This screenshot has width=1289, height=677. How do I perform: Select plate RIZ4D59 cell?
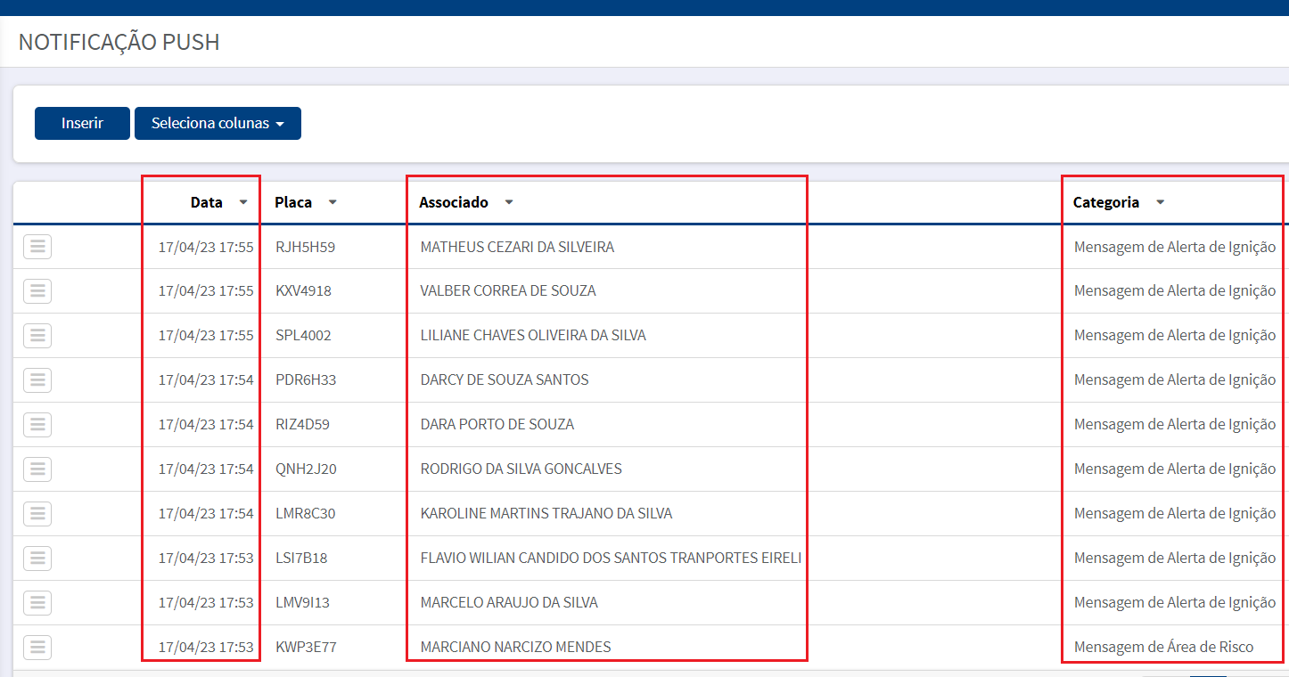tap(303, 425)
